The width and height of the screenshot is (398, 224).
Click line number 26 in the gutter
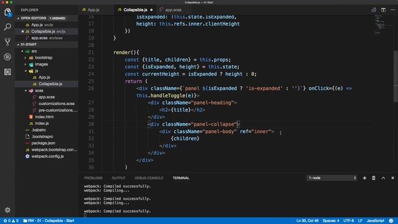[x=91, y=88]
